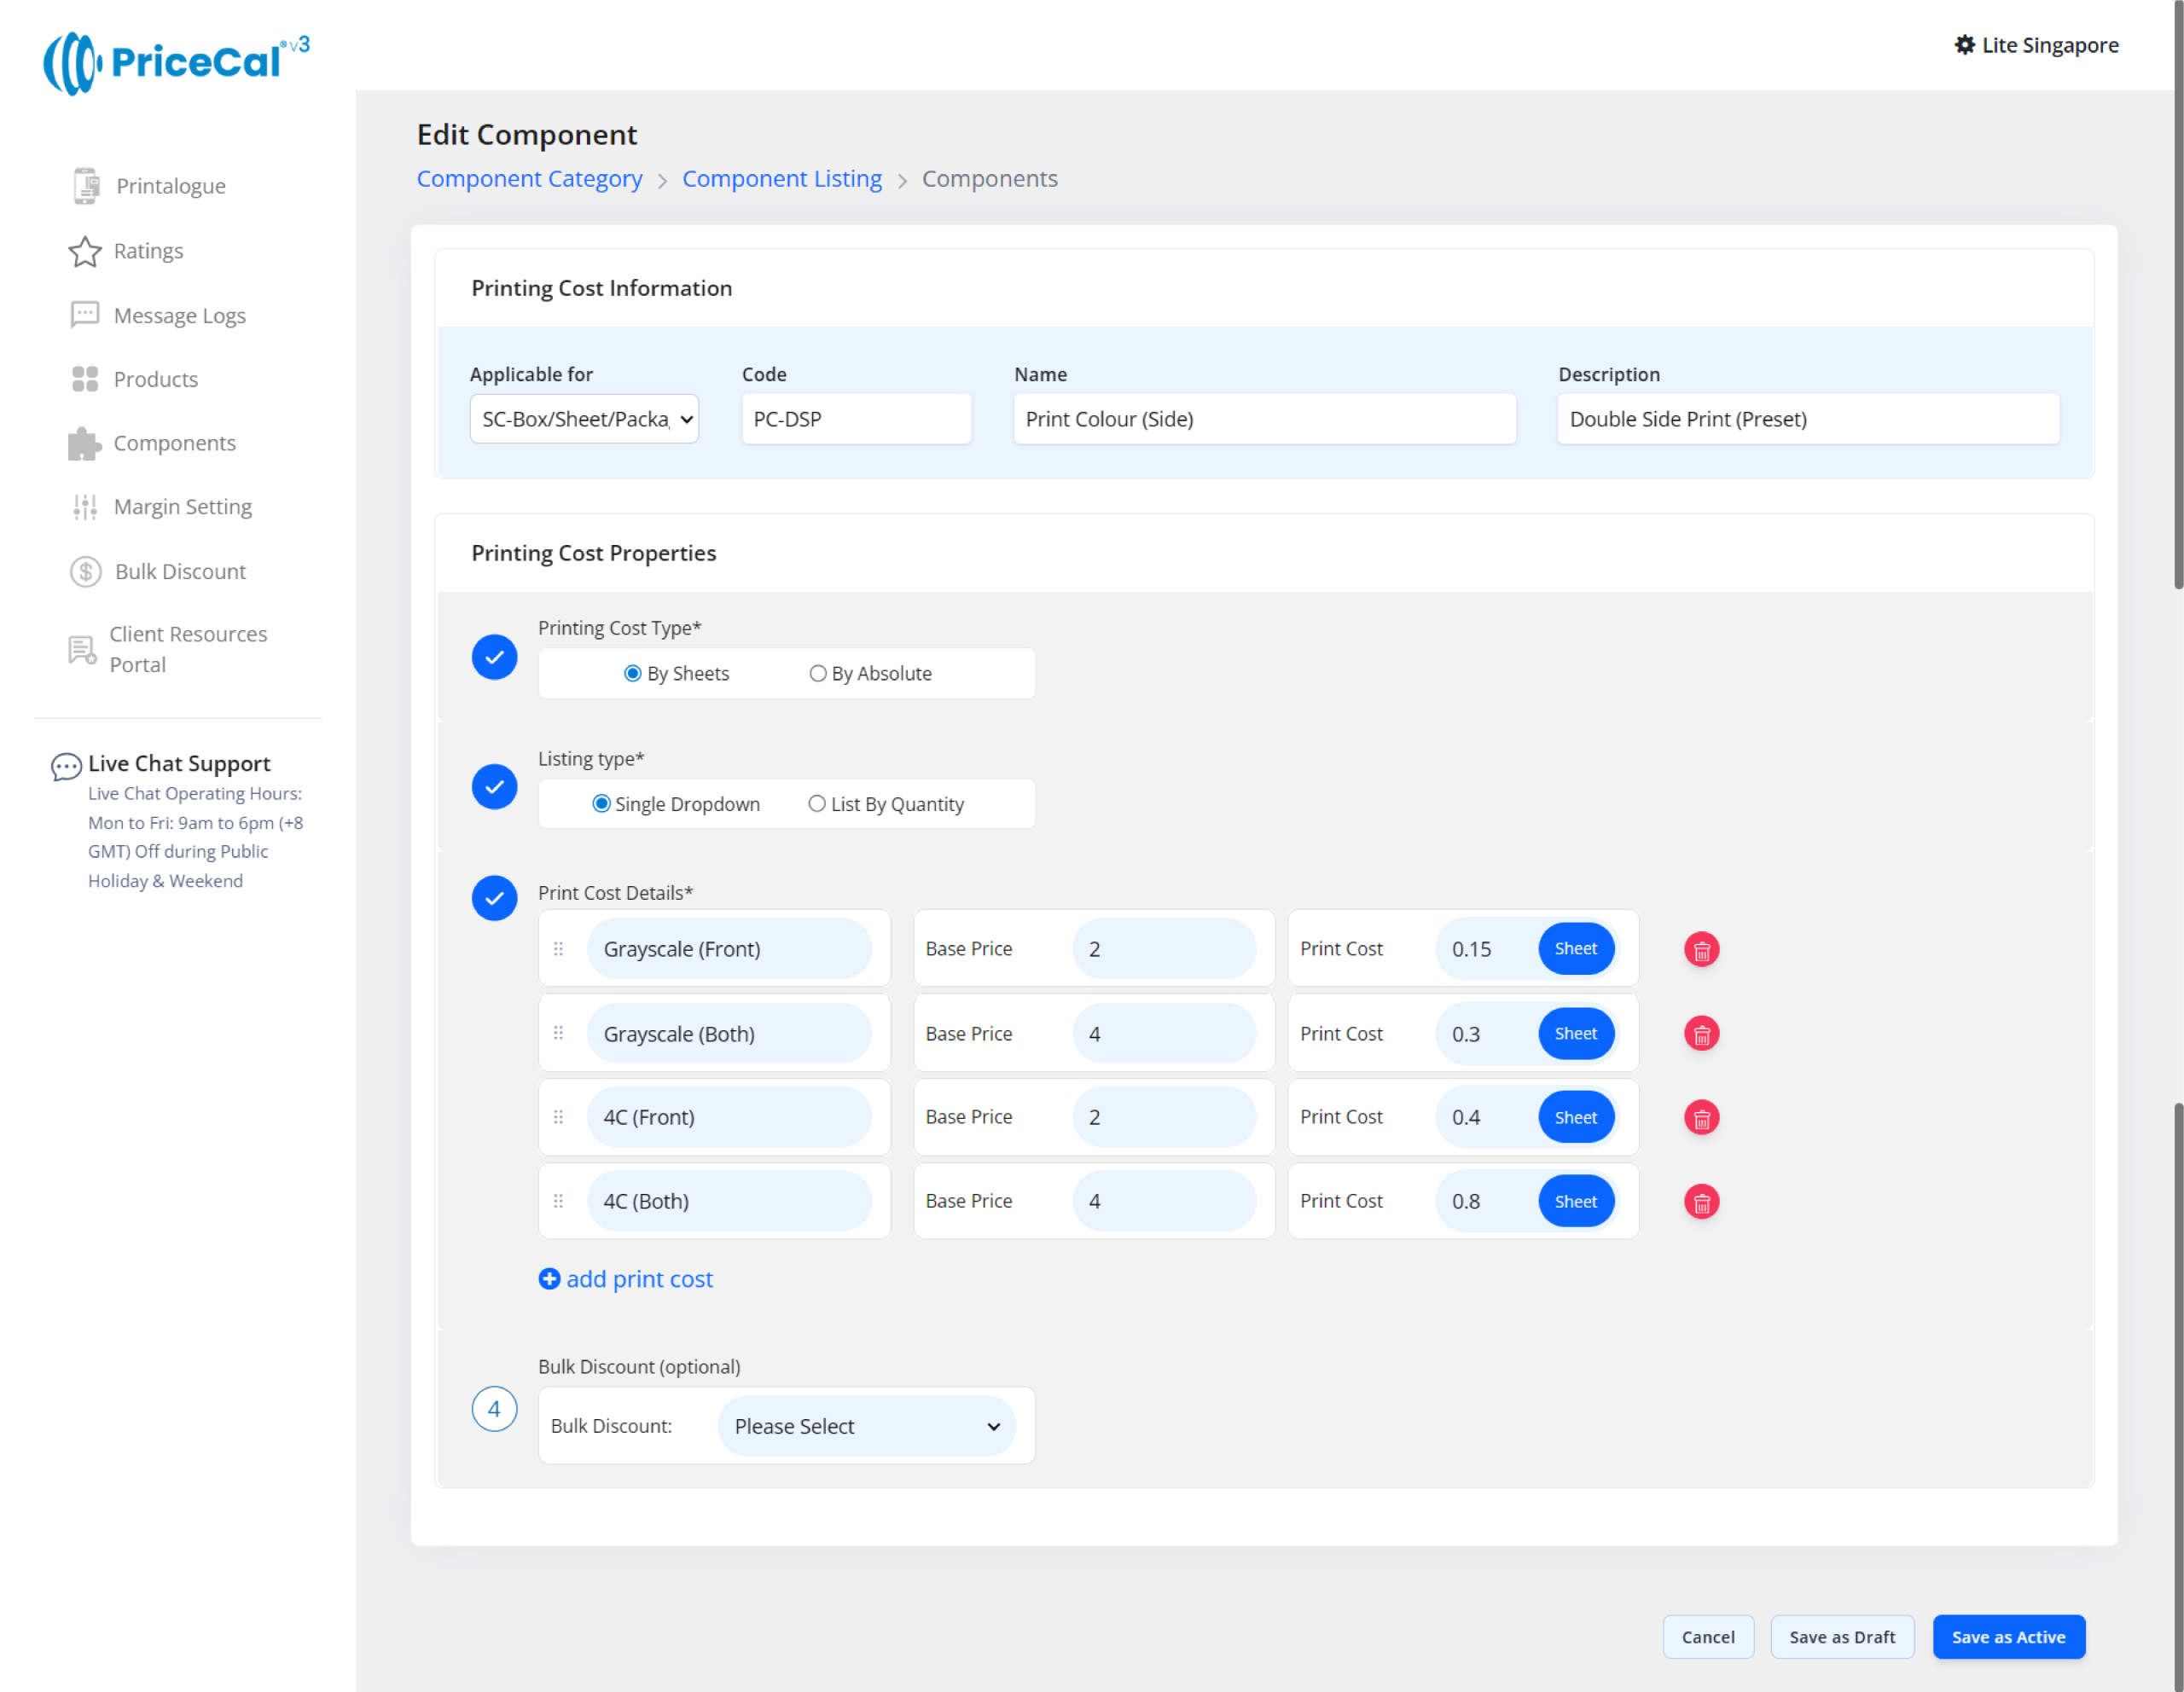Open the Applicable for dropdown
Screen dimensions: 2184x1692
point(584,419)
